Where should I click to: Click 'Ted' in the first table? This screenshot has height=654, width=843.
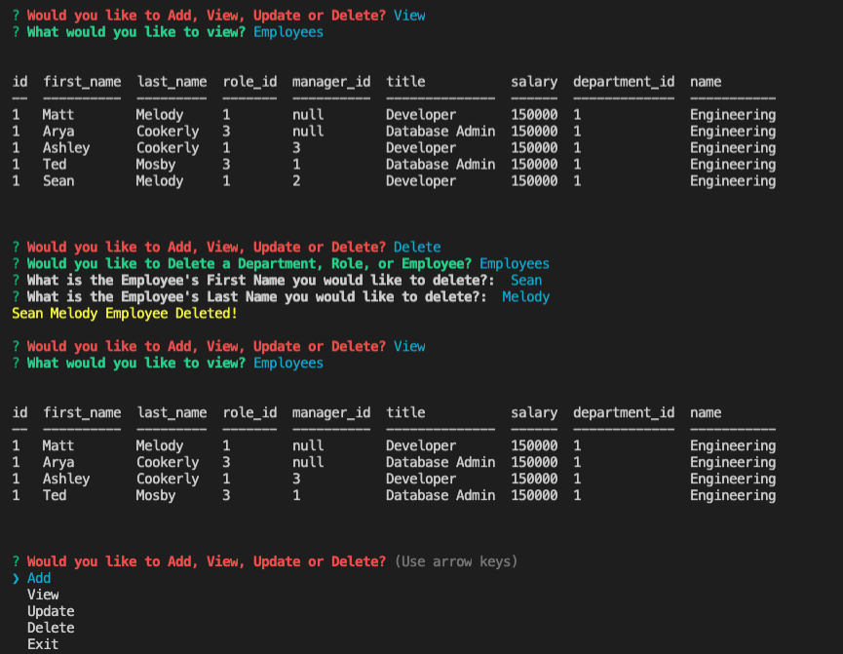[x=55, y=164]
